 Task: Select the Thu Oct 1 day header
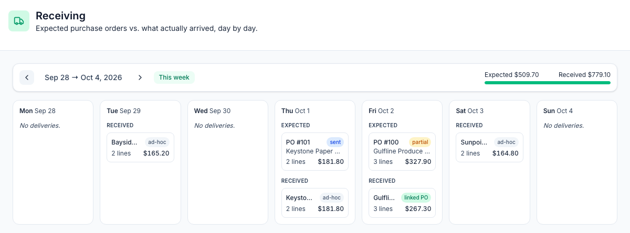(x=296, y=111)
